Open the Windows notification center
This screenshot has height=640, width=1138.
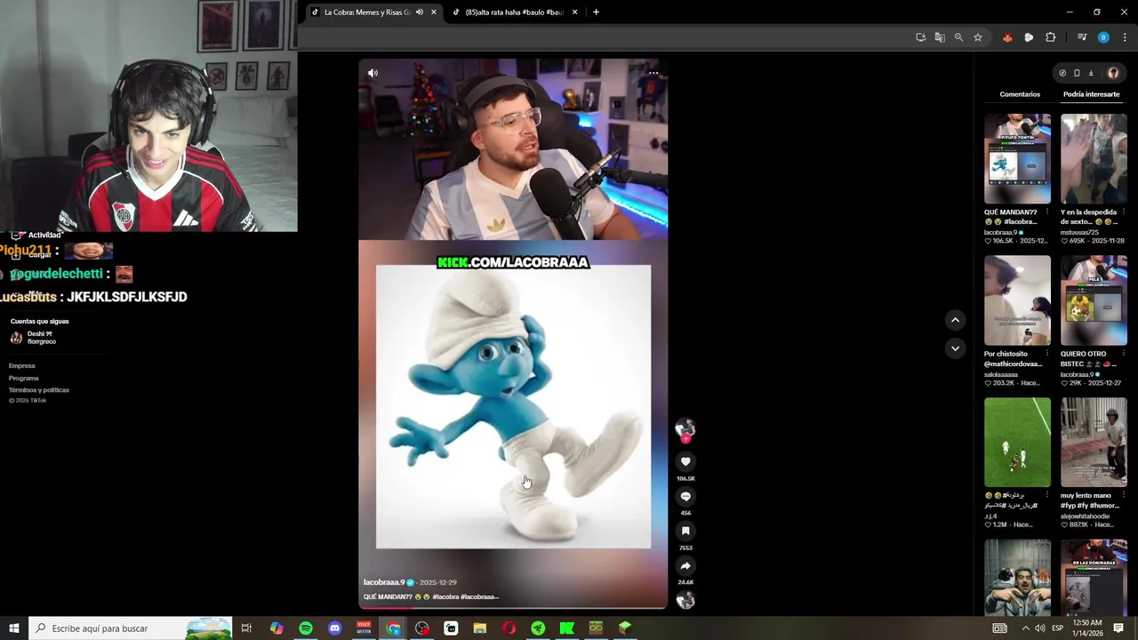(x=1118, y=628)
